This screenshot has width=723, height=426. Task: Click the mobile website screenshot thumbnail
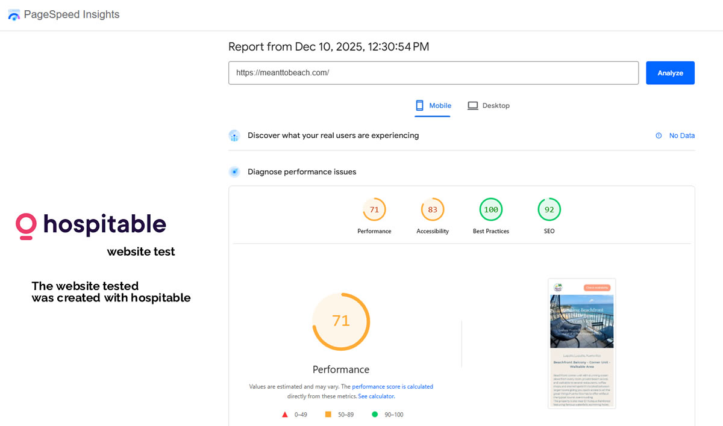(581, 344)
